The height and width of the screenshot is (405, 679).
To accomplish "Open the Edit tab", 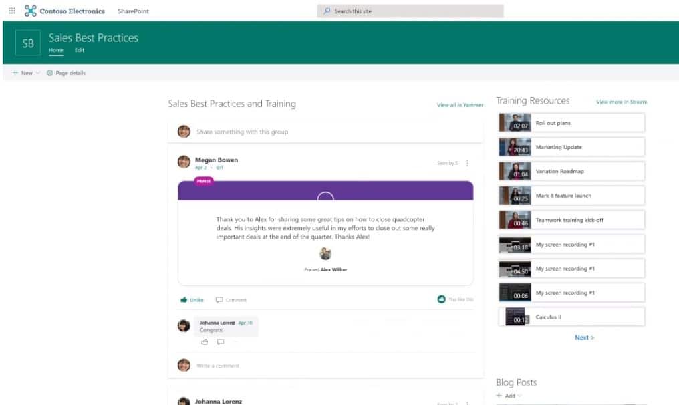I will (80, 50).
